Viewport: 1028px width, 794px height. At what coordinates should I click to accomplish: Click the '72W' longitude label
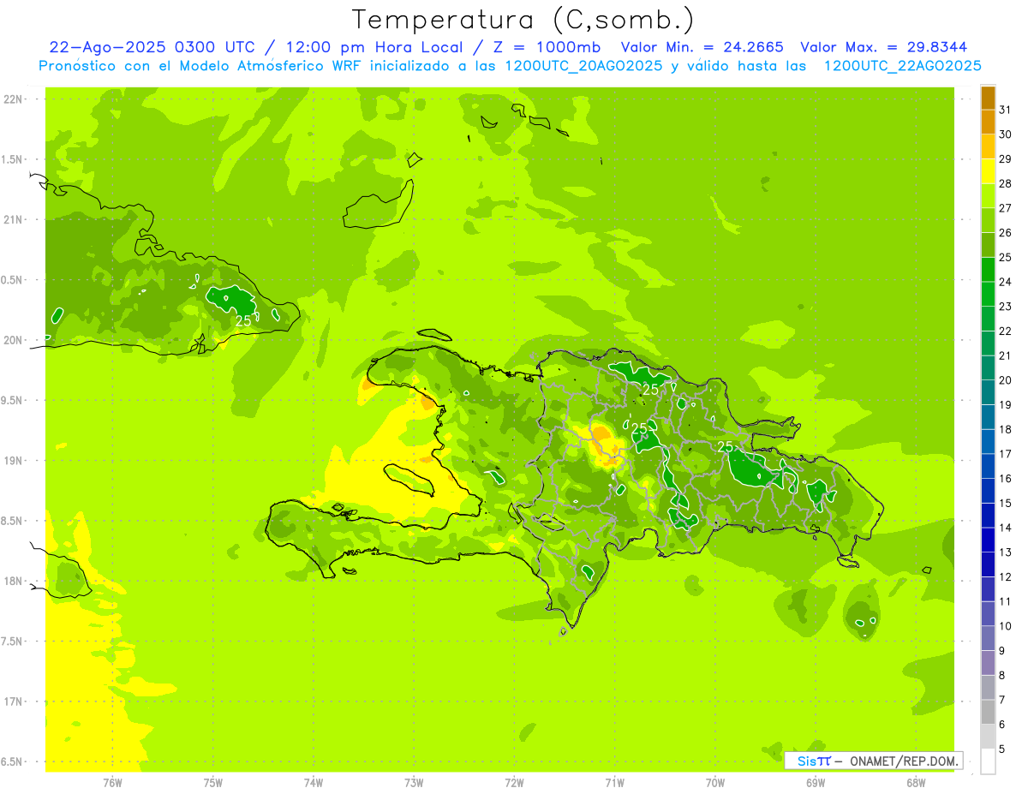click(514, 783)
